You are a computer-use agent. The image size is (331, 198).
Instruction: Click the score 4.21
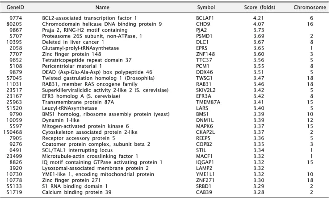[x=259, y=18]
